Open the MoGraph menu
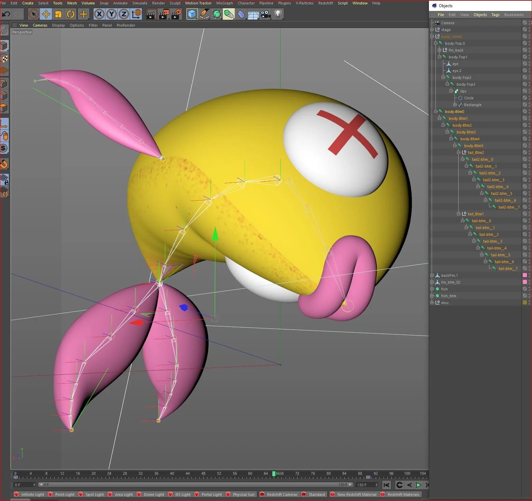 (x=225, y=3)
